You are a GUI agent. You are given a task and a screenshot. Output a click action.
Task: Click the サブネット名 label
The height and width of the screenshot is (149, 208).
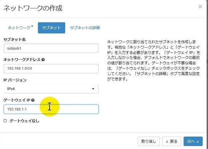click(x=15, y=40)
